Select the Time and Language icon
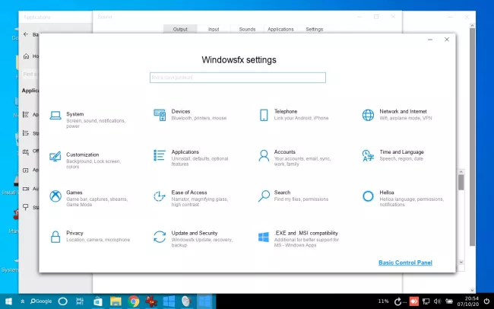This screenshot has height=309, width=494. (368, 155)
